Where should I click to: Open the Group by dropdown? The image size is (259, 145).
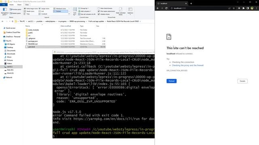point(83,8)
